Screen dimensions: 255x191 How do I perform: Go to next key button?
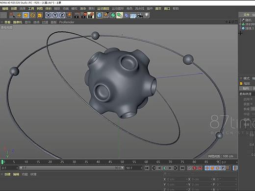click(175, 168)
